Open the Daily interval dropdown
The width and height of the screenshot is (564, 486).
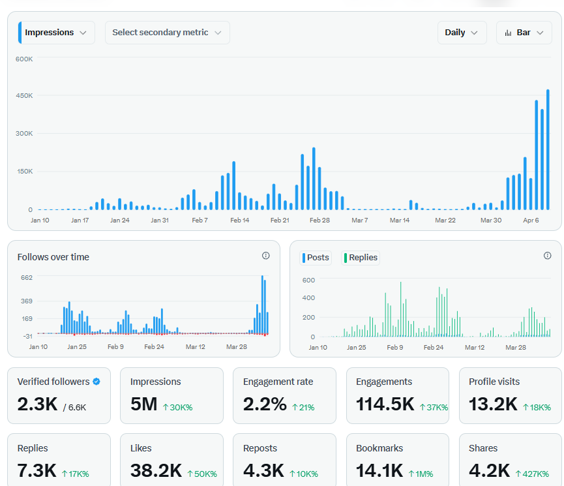tap(462, 33)
